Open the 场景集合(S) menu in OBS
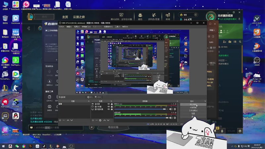 click(x=108, y=27)
